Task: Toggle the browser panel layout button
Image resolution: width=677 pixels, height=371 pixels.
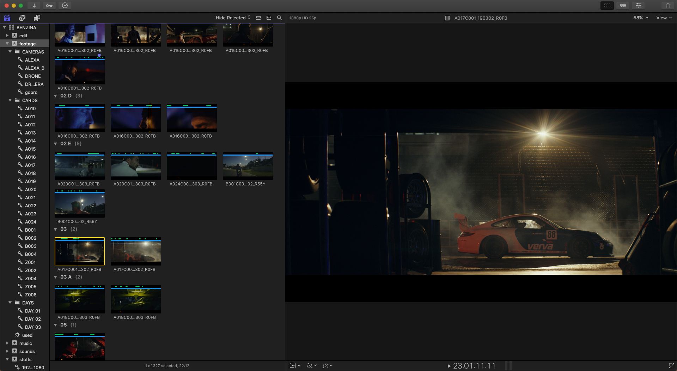Action: click(x=607, y=6)
